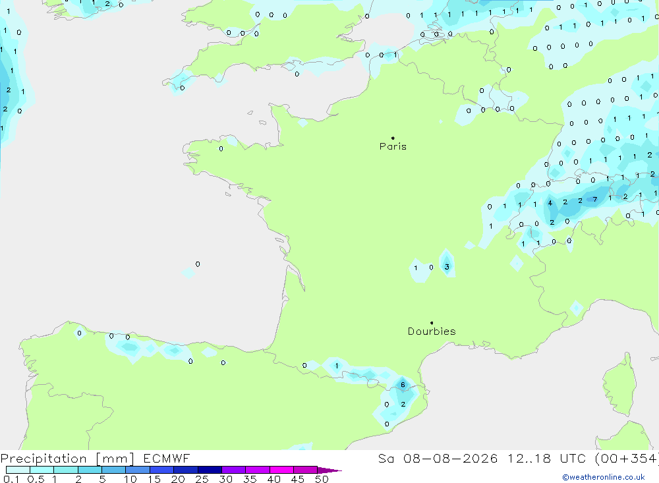The height and width of the screenshot is (483, 659).
Task: Click the '12..18 UTC' time range
Action: click(x=546, y=458)
